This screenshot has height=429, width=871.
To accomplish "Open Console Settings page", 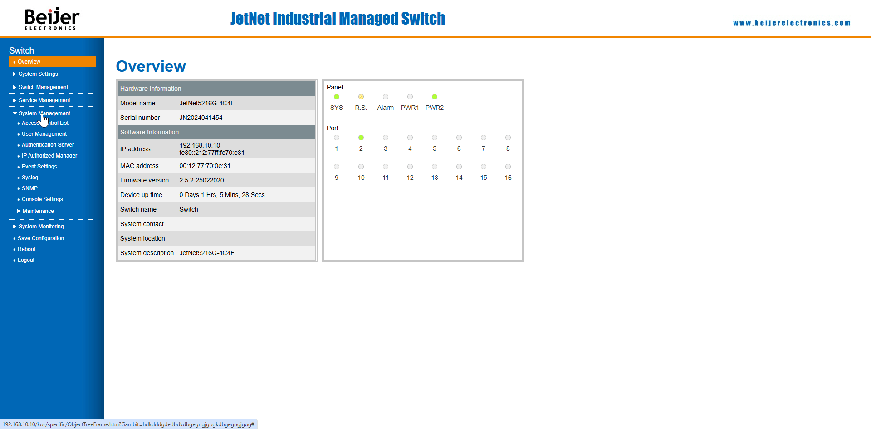I will [42, 199].
